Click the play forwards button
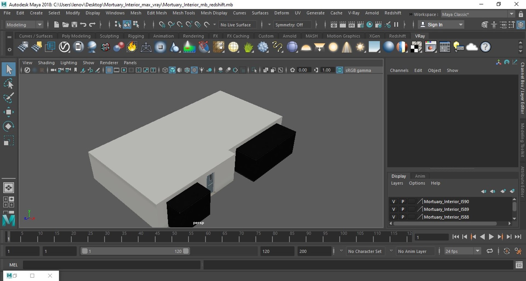 point(491,237)
